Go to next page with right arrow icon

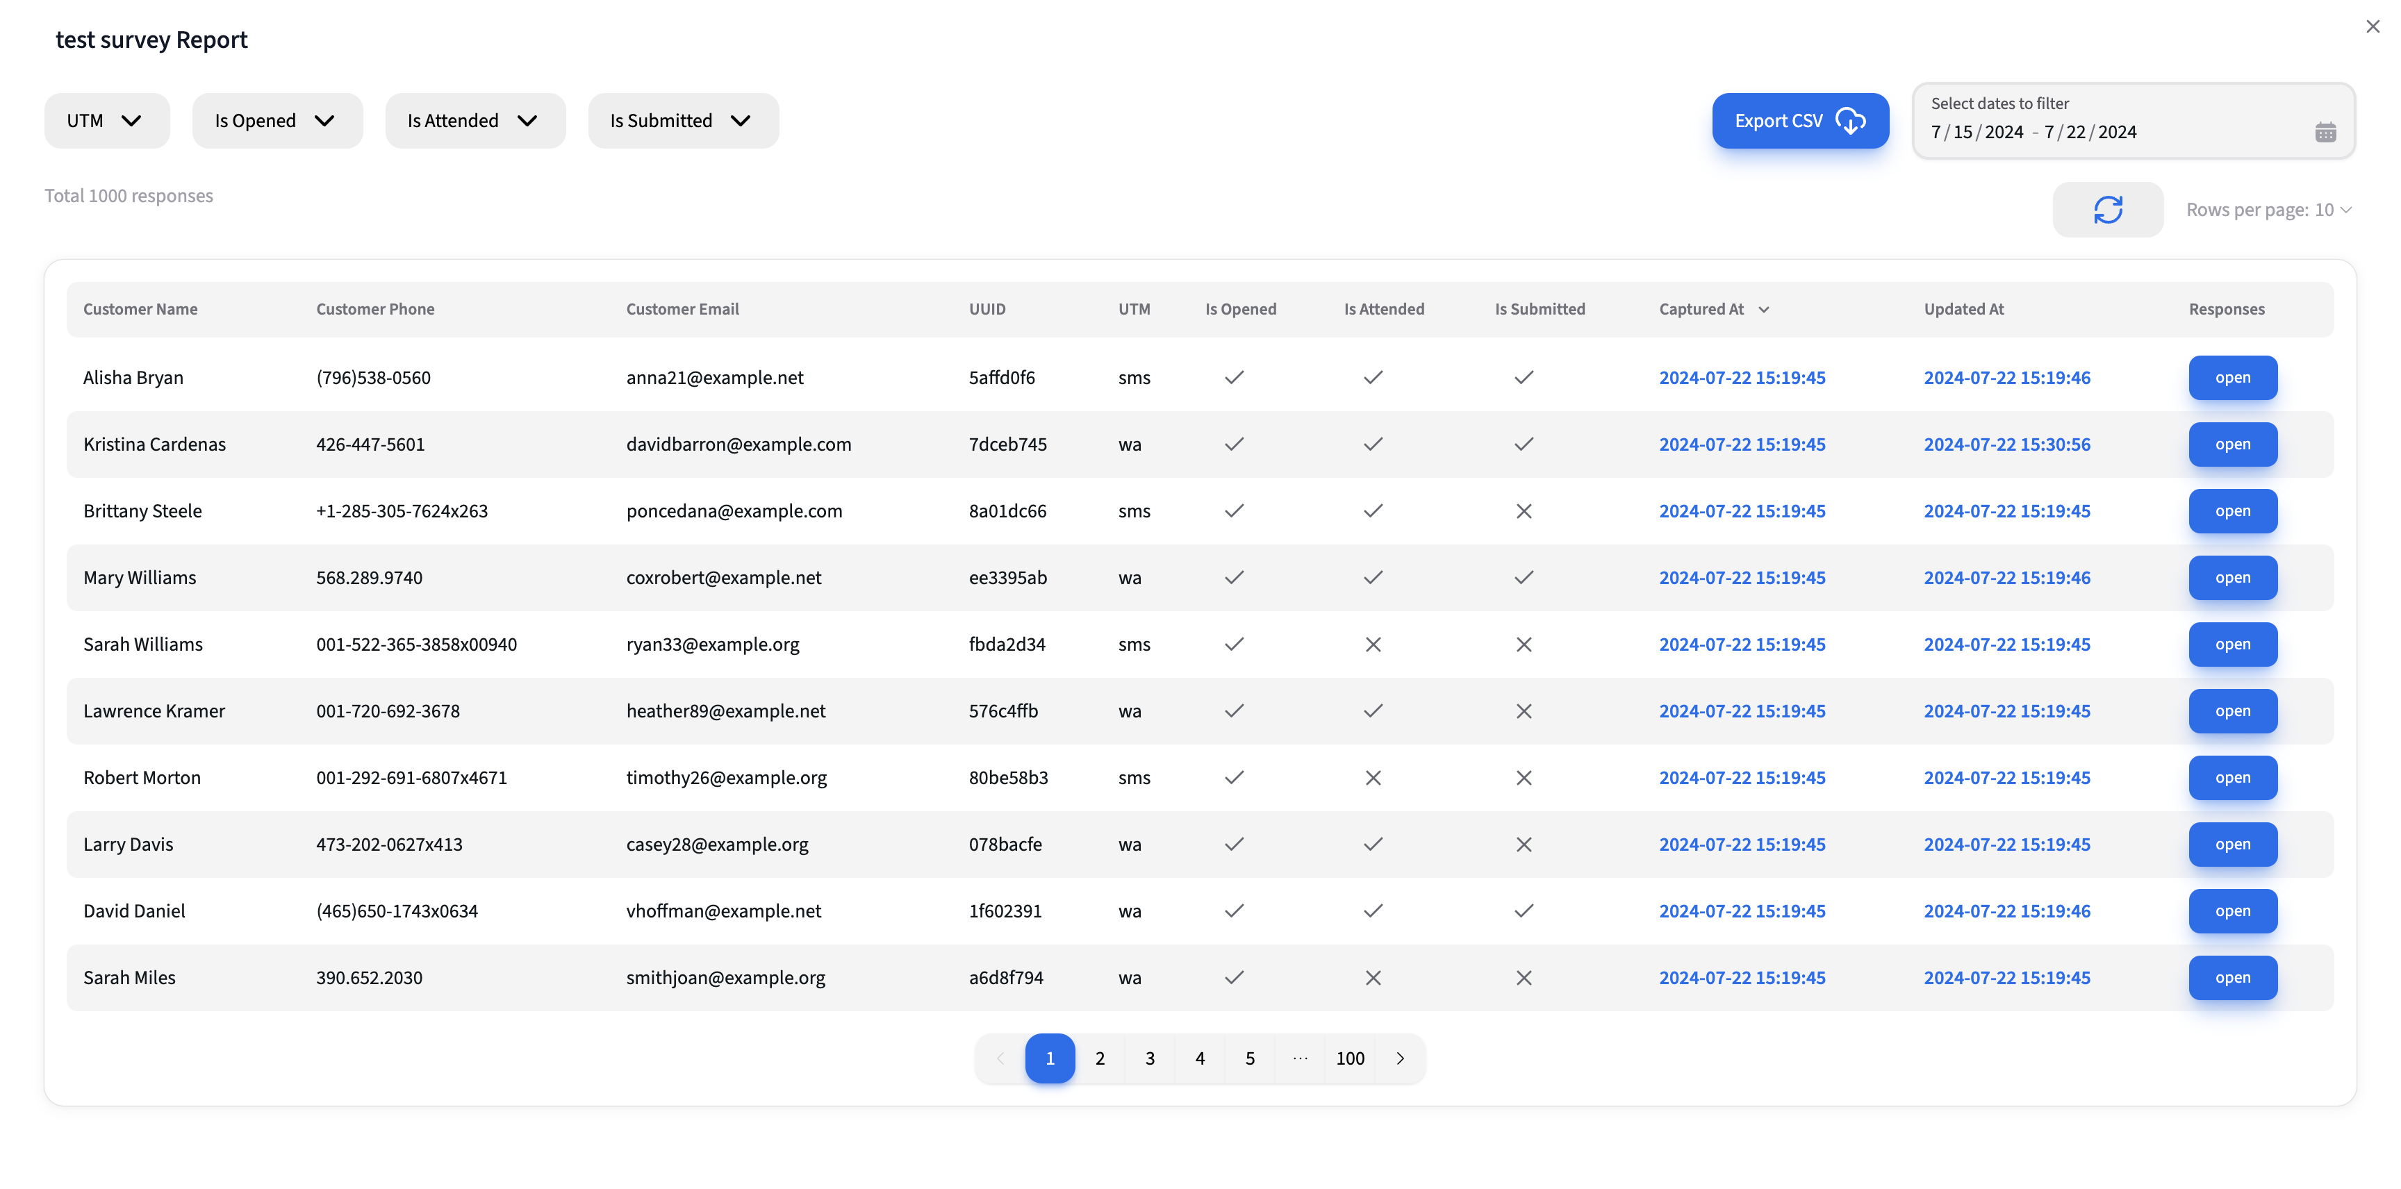(x=1399, y=1058)
